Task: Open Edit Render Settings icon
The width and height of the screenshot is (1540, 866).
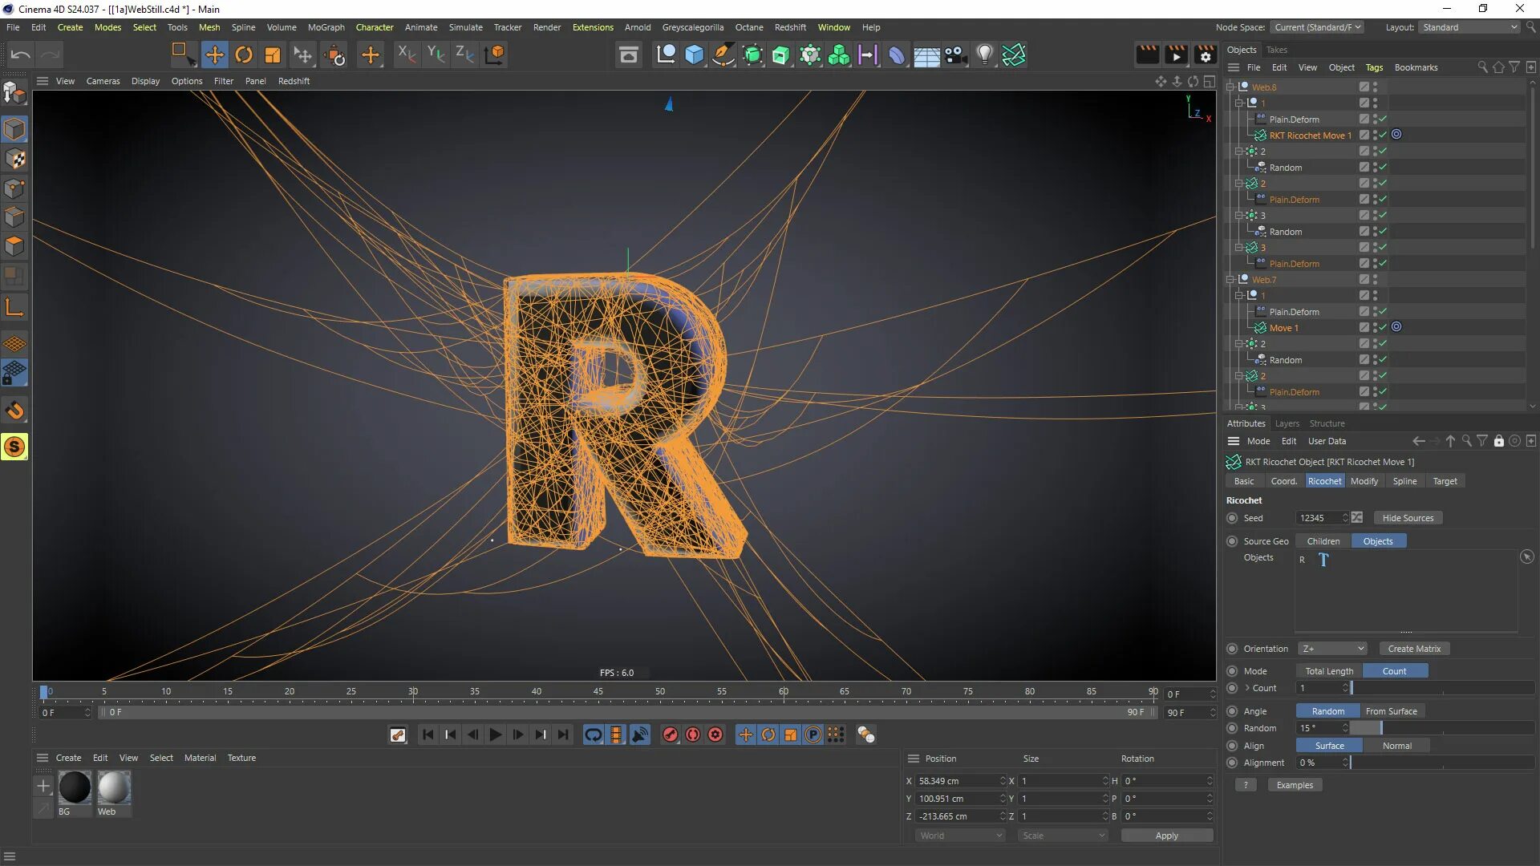Action: (1205, 55)
